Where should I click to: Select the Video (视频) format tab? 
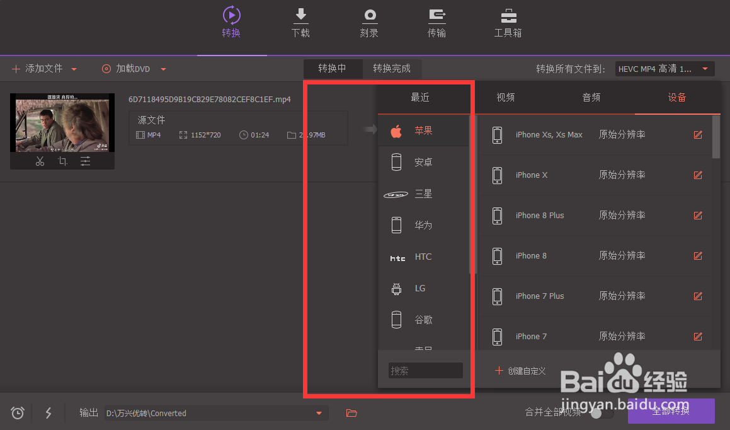pos(506,97)
